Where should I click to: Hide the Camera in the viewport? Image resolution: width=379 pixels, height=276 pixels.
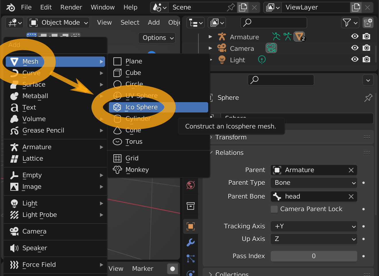[355, 48]
